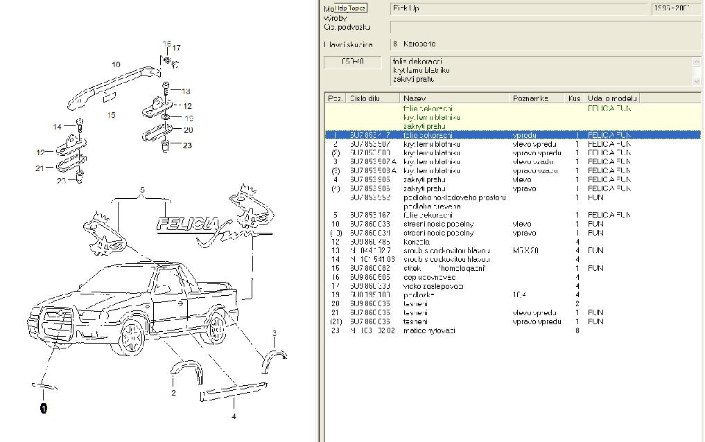
Task: Click the 10,4 remark cell
Action: [519, 294]
